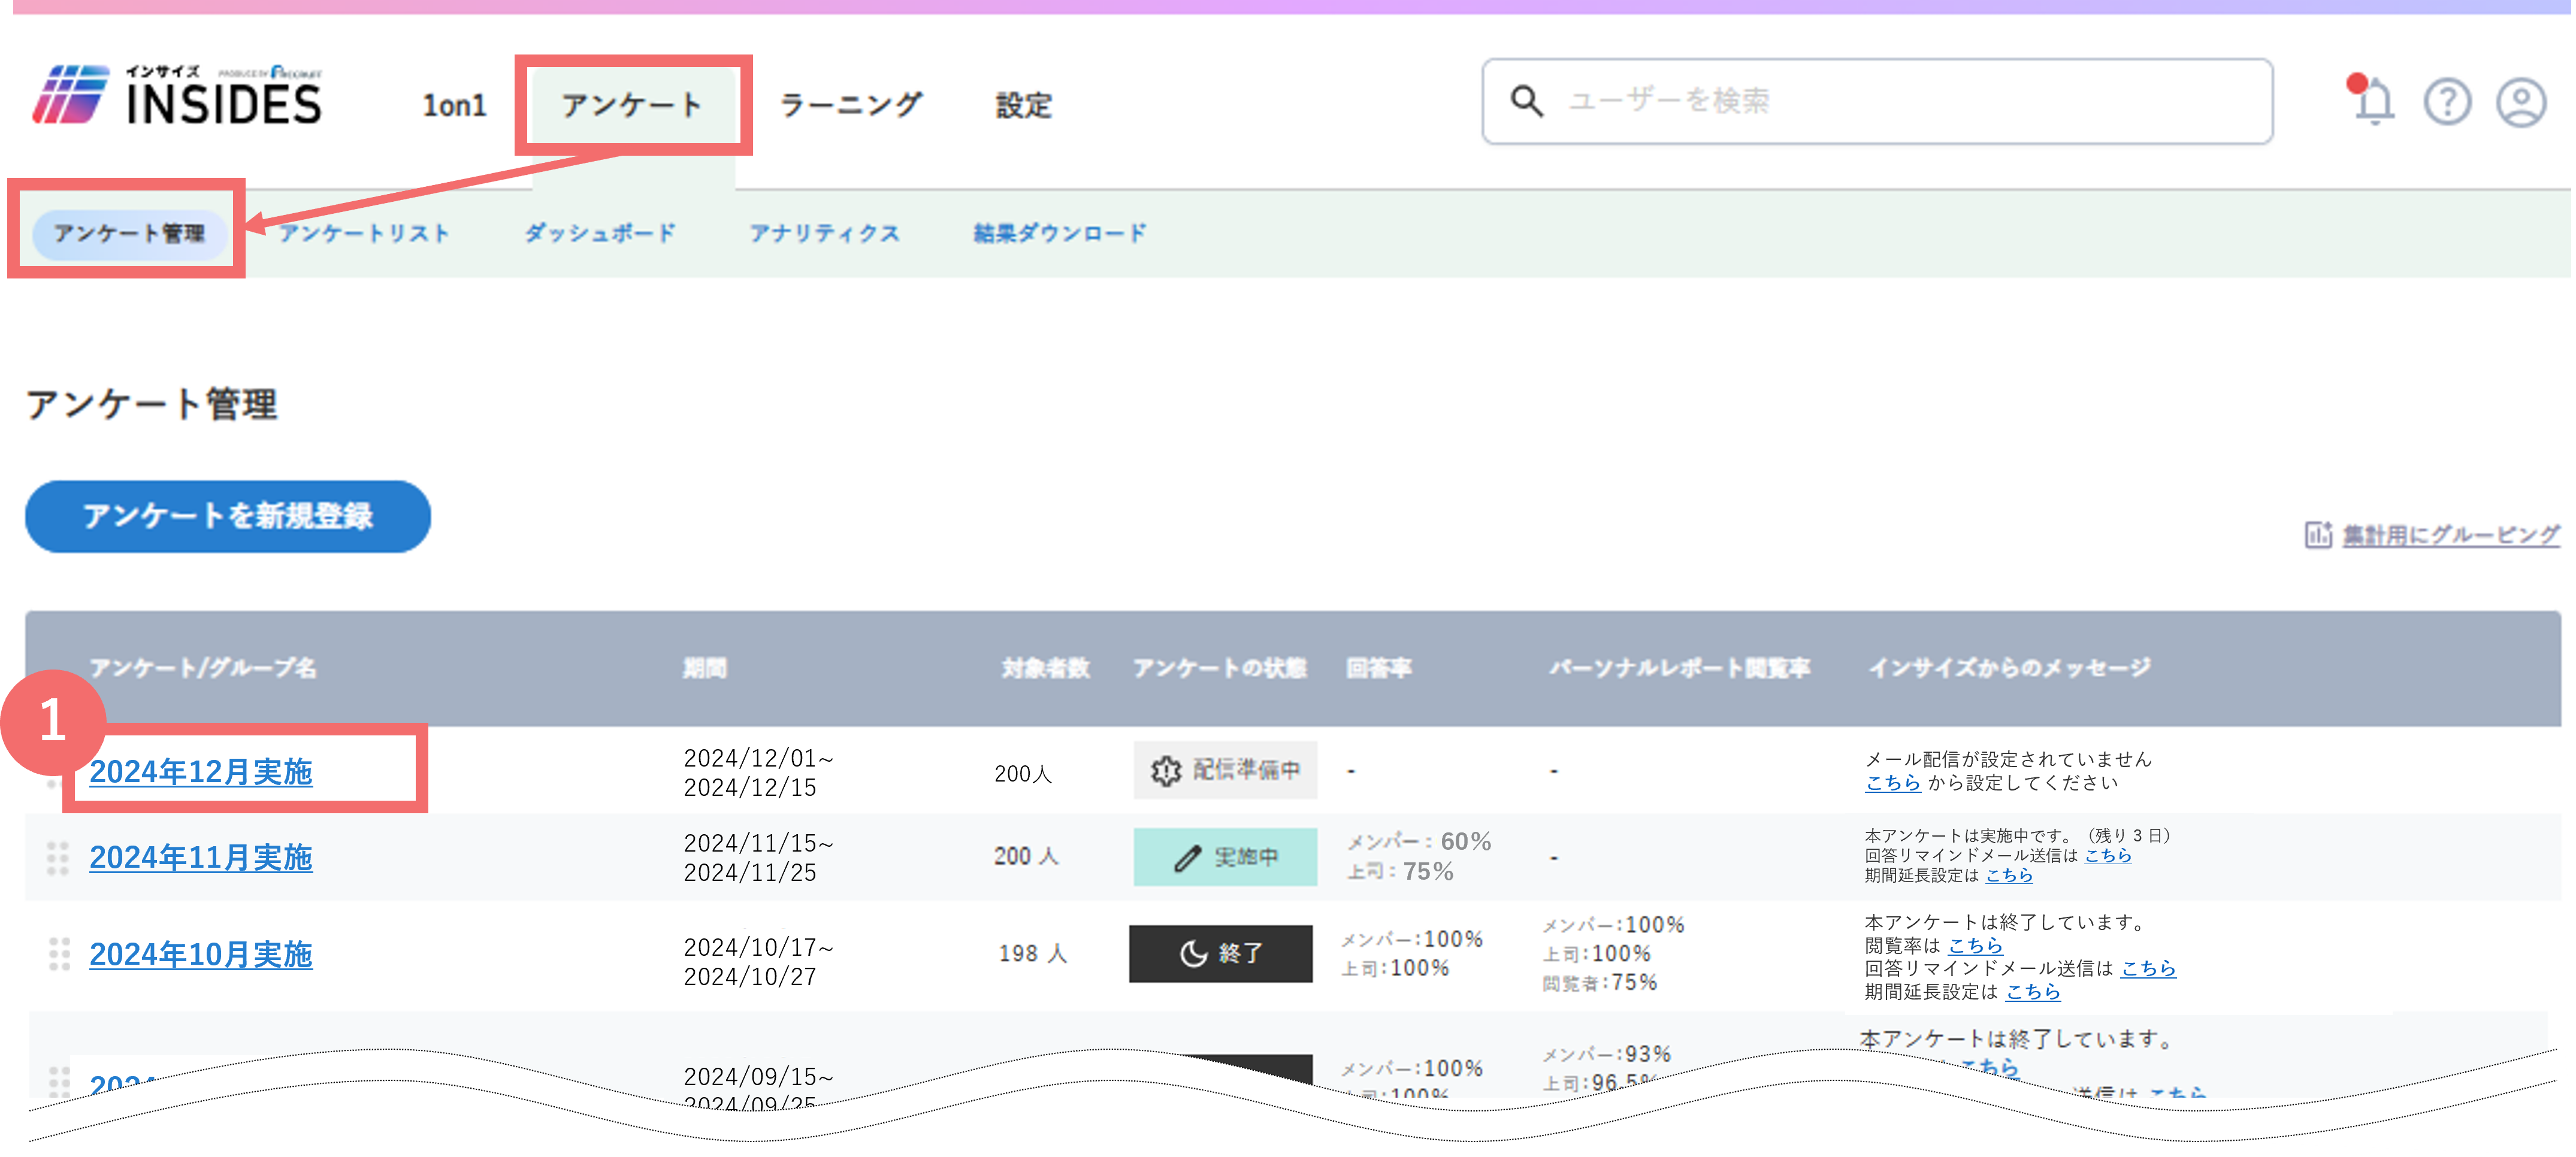Open the 2024年12月実施 survey

click(x=201, y=772)
